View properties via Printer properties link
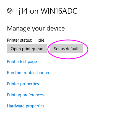The height and width of the screenshot is (126, 128). (x=23, y=84)
